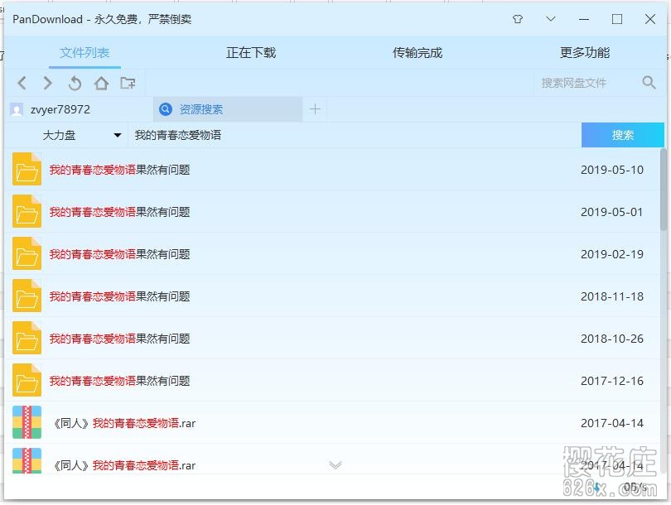Screen dimensions: 671x505
Task: Click the date 2018-10-26
Action: (x=612, y=339)
